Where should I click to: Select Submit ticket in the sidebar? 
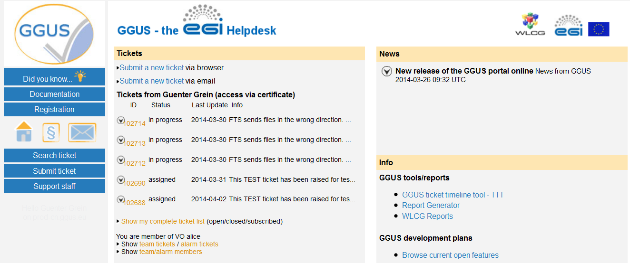click(54, 171)
